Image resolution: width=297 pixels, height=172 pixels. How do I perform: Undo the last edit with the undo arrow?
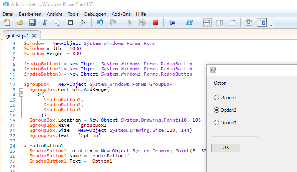(x=100, y=23)
